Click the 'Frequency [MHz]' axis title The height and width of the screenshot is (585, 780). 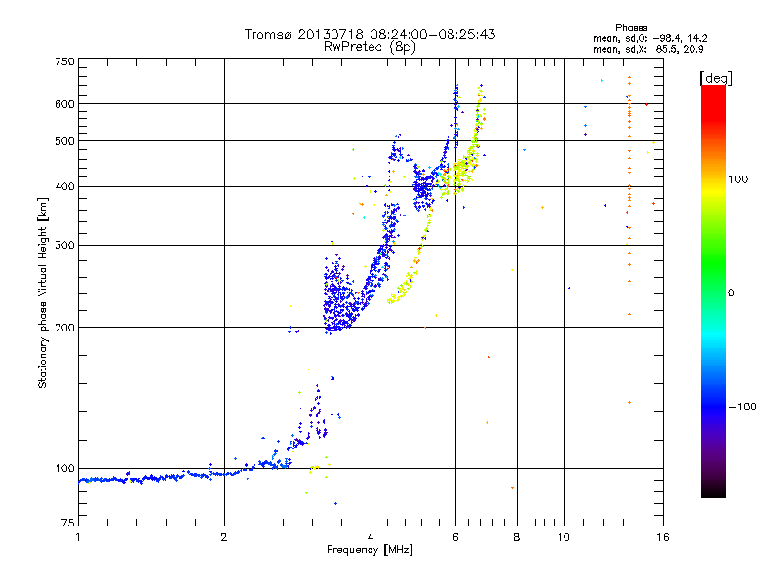pos(370,550)
